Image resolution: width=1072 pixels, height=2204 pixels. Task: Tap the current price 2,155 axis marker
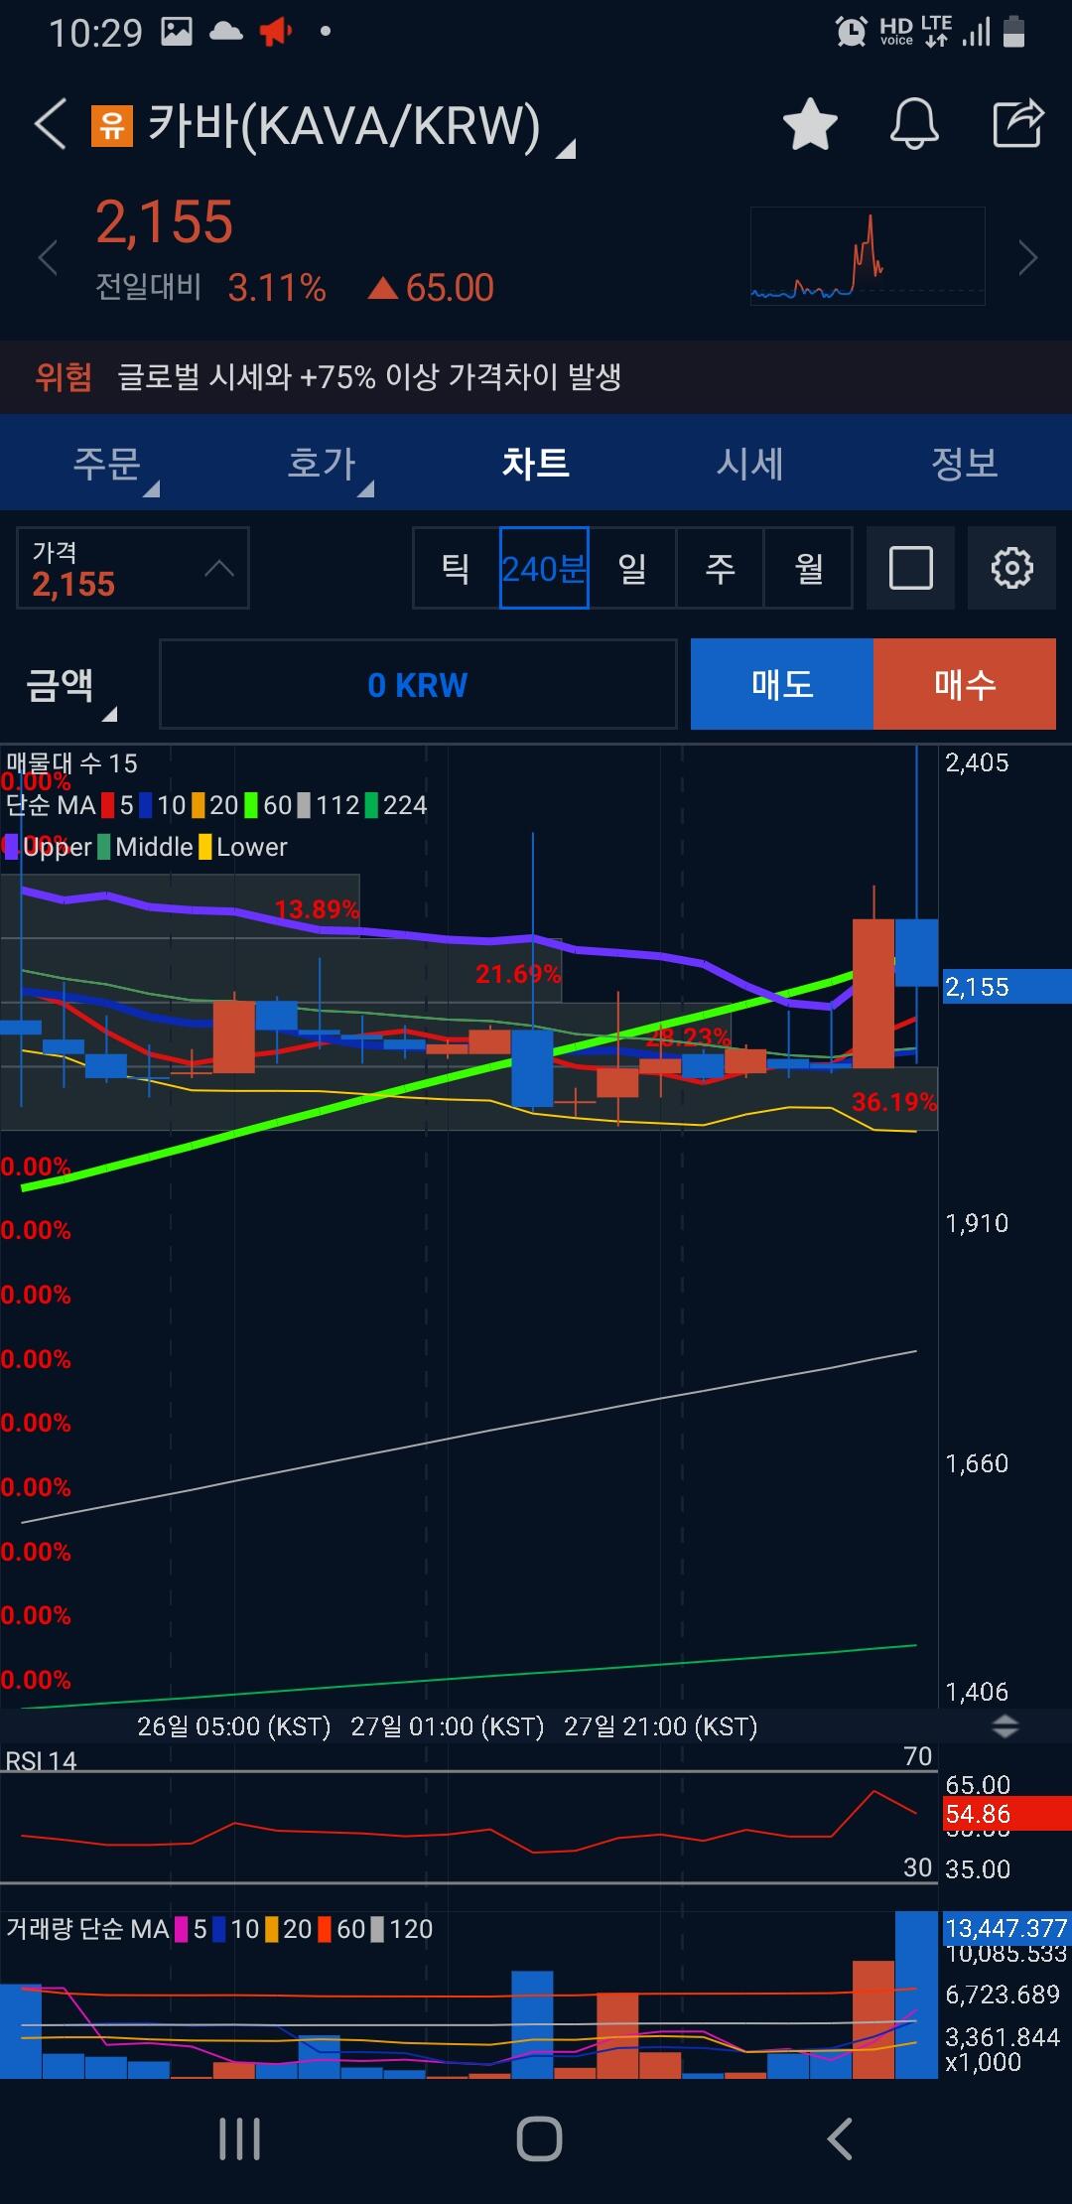[x=1006, y=987]
